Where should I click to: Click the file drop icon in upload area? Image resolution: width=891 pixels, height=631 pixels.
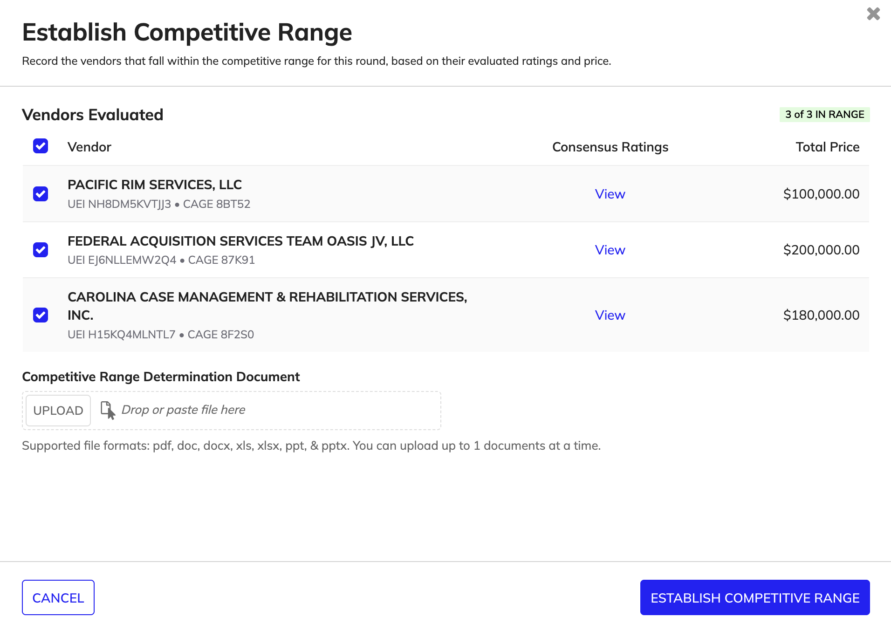tap(108, 410)
